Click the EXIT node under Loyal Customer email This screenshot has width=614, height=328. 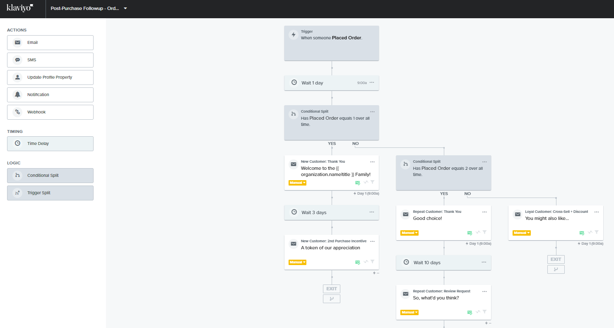(556, 259)
